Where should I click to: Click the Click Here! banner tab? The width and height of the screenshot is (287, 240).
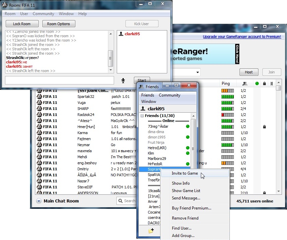[x=237, y=54]
